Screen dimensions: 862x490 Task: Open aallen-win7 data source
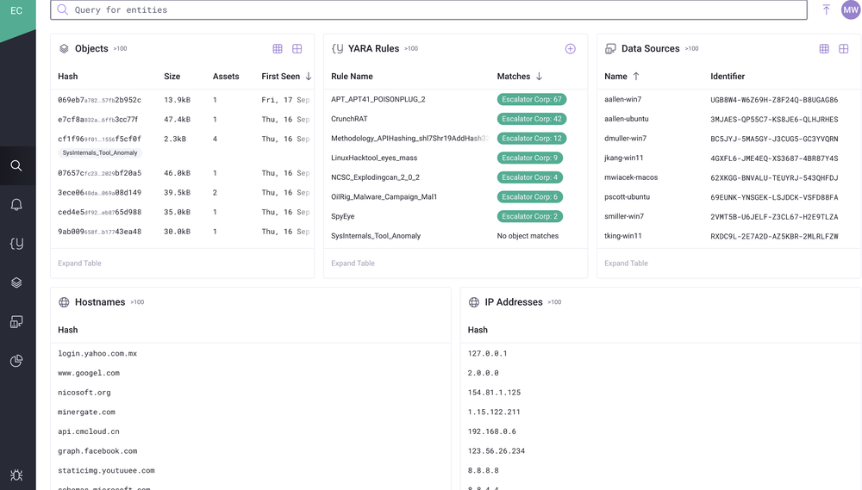coord(623,99)
